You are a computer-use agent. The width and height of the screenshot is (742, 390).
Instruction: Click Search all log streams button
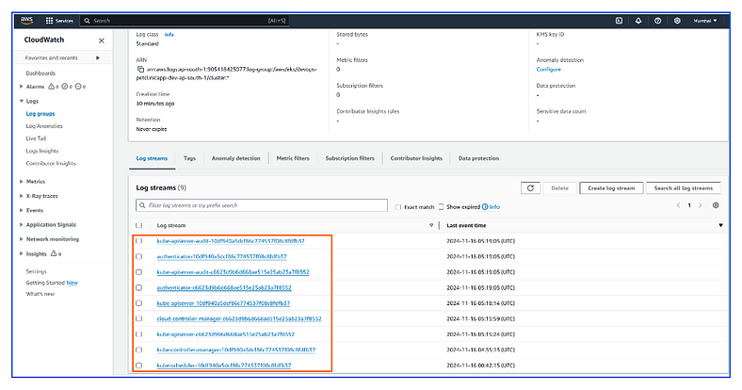tap(684, 187)
